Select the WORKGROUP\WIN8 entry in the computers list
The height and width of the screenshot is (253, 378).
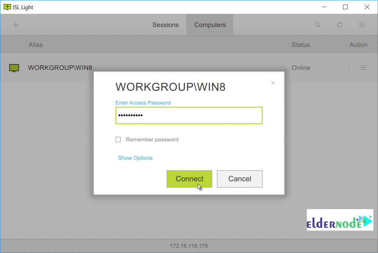click(x=60, y=68)
